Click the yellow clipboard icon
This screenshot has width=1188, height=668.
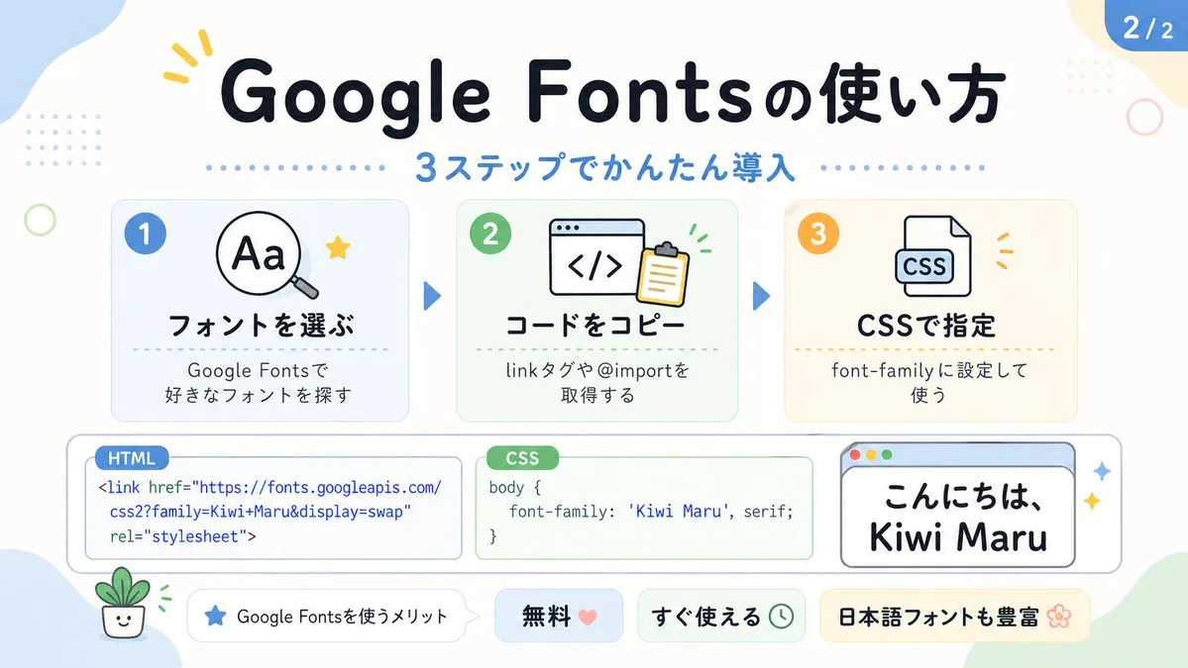click(x=664, y=274)
